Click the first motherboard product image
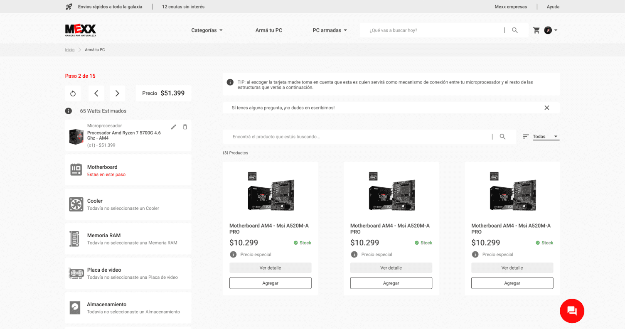This screenshot has height=329, width=625. (x=271, y=191)
